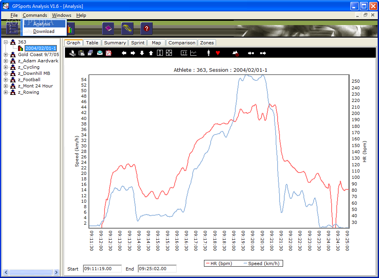Screen dimensions: 379x278
Task: Open the Map tab
Action: 156,43
